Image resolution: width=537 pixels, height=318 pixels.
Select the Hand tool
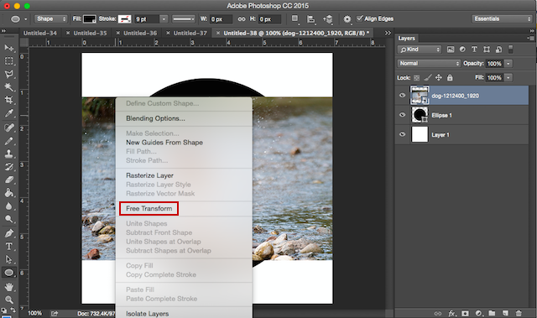9,287
